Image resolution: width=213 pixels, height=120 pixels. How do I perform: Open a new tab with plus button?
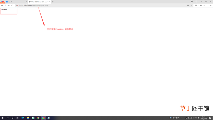click(53, 2)
